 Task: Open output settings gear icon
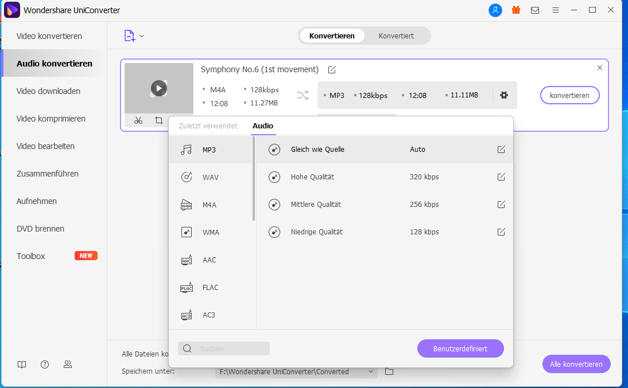coord(504,95)
